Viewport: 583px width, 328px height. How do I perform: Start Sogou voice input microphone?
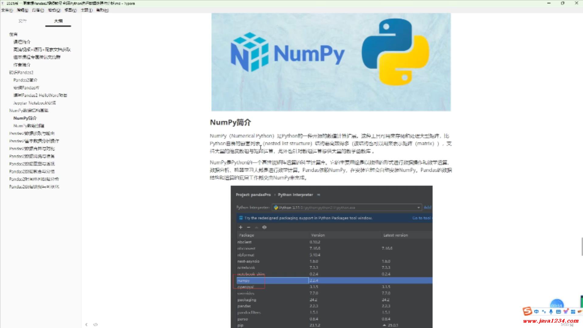pos(551,312)
